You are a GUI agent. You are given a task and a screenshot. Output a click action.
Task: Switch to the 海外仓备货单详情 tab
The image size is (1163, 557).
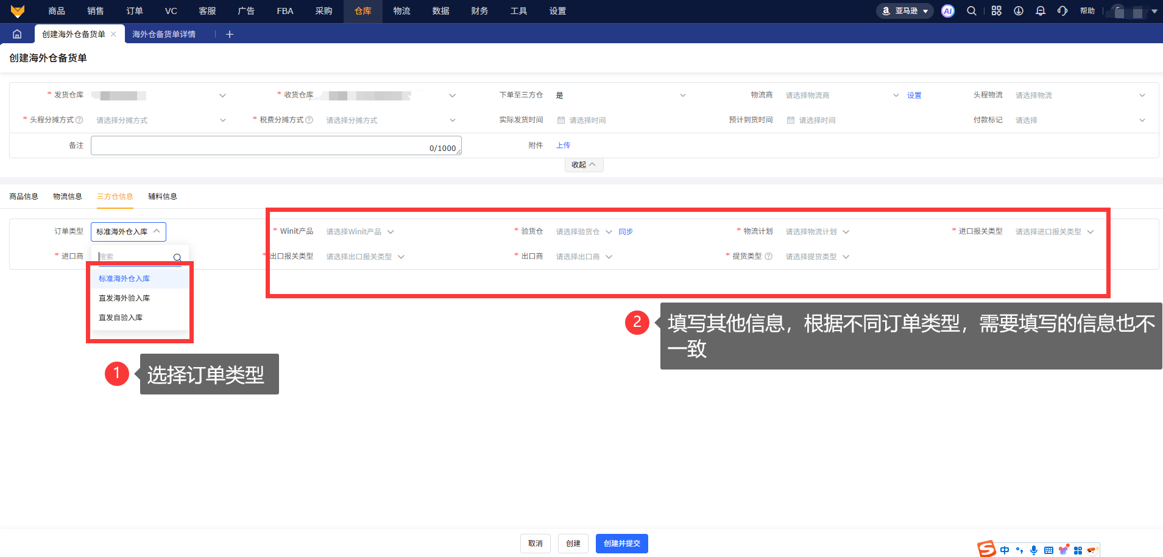pos(164,34)
